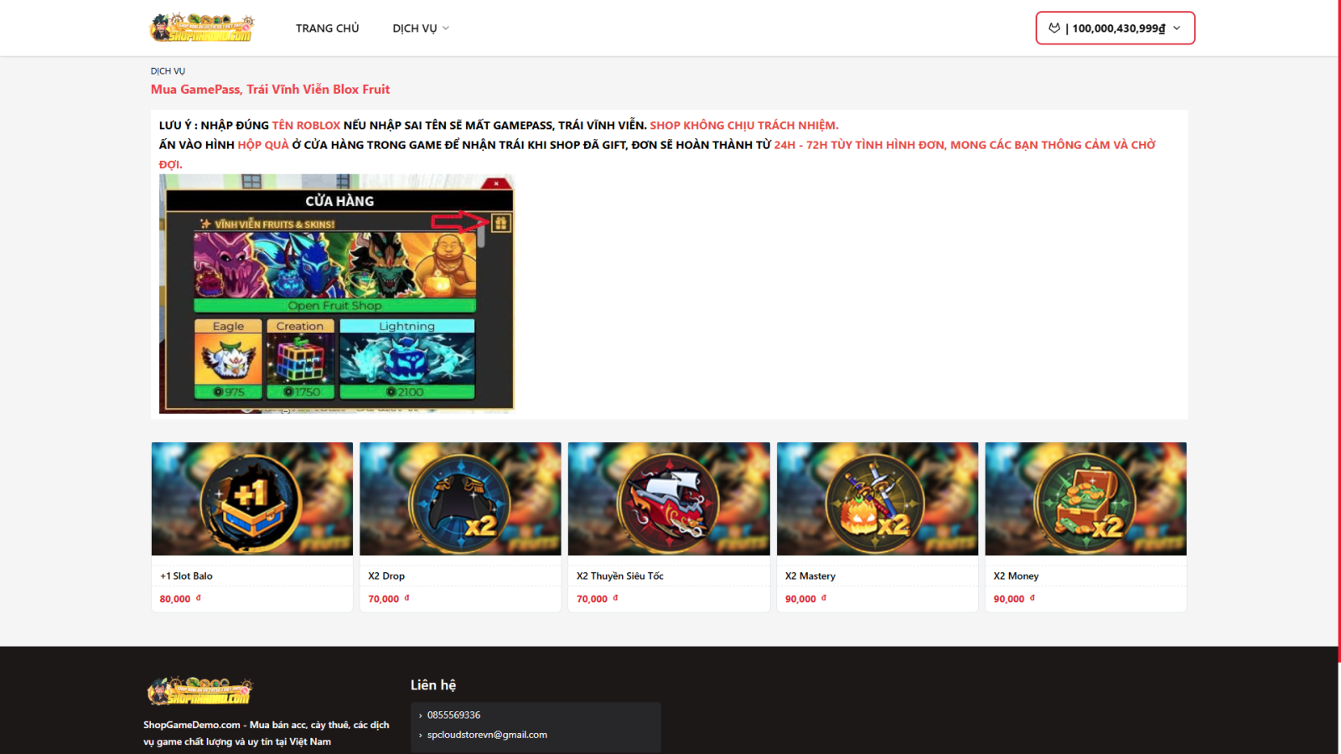Click the footer shop logo
1341x754 pixels.
pos(199,691)
